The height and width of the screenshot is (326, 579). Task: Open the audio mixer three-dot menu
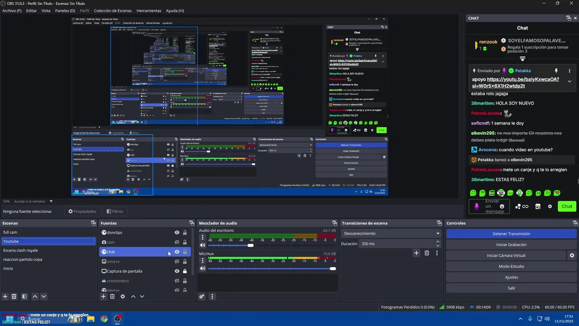[x=212, y=297]
